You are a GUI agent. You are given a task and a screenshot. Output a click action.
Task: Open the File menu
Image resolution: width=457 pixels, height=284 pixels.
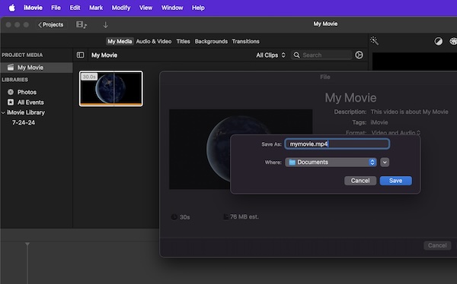click(x=56, y=8)
